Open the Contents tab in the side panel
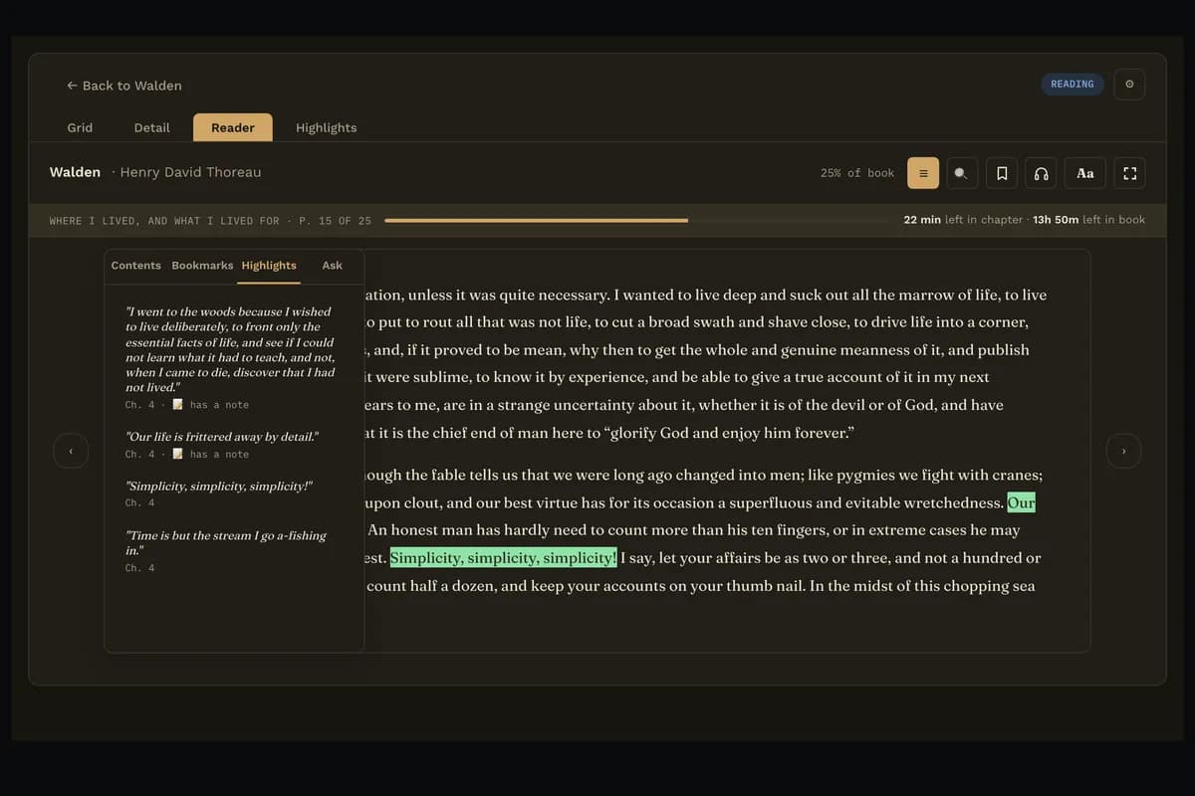The height and width of the screenshot is (796, 1195). [136, 266]
